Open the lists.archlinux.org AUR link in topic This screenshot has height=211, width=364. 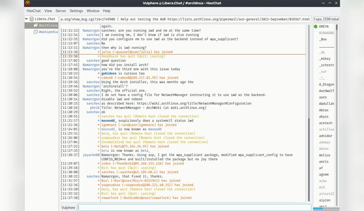point(239,19)
